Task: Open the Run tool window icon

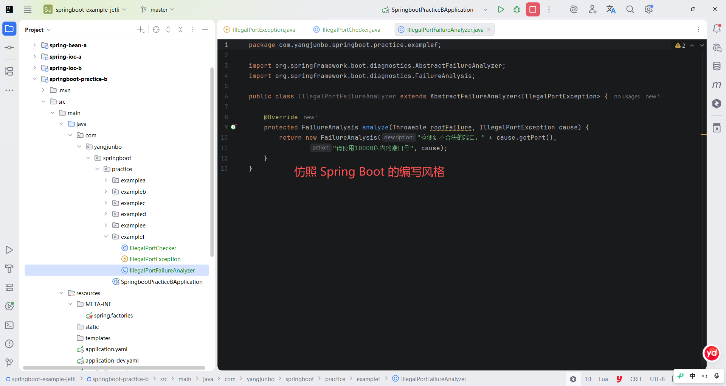Action: click(9, 250)
